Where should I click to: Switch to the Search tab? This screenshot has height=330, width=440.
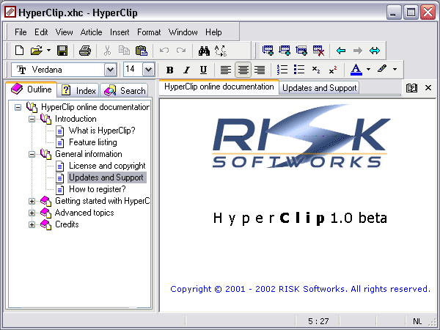[124, 90]
